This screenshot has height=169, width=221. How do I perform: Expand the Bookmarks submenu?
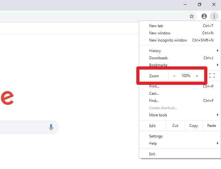(180, 65)
